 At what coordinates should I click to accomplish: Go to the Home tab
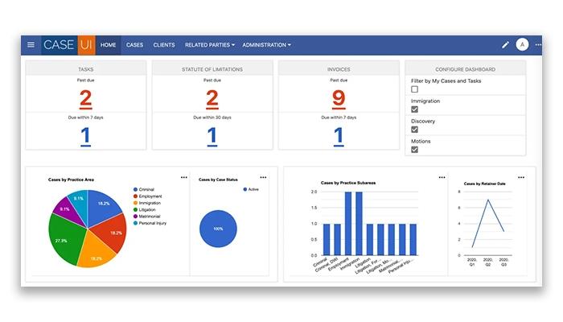click(108, 45)
